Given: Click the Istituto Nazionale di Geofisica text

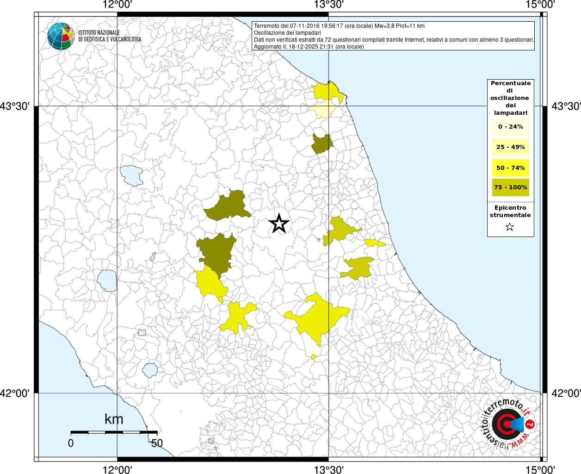Looking at the screenshot, I should (x=110, y=36).
